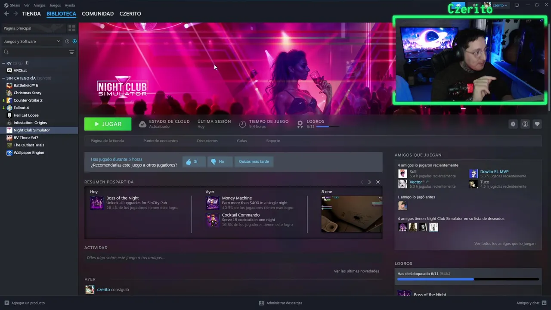551x310 pixels.
Task: Open Amigos y chat
Action: (x=531, y=303)
